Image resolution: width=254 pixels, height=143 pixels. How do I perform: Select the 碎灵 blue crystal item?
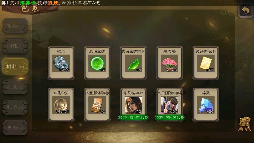[206, 105]
